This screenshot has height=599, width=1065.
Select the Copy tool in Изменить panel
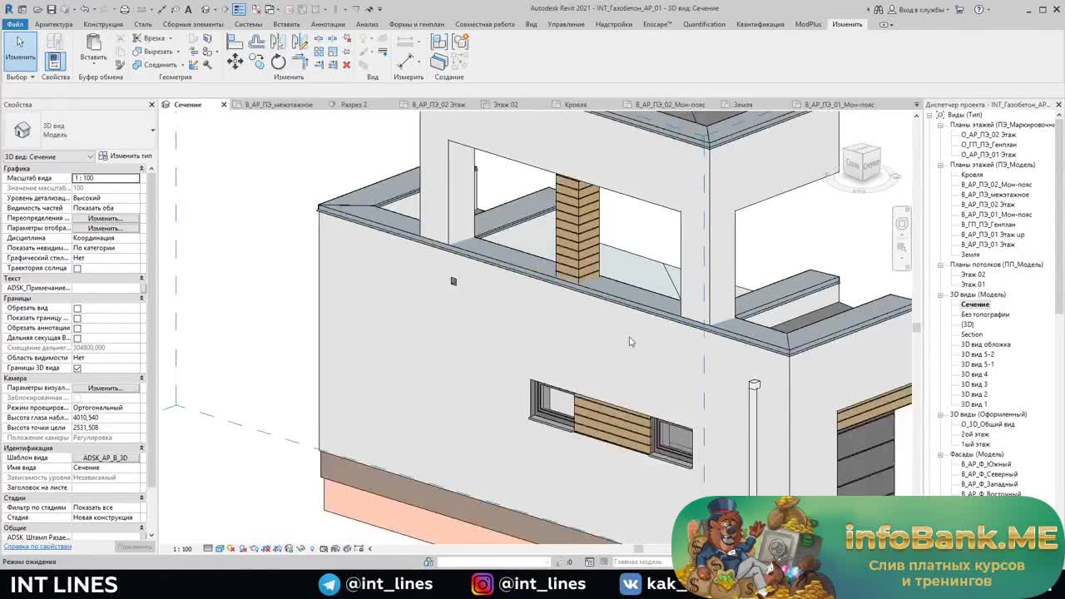(x=257, y=62)
